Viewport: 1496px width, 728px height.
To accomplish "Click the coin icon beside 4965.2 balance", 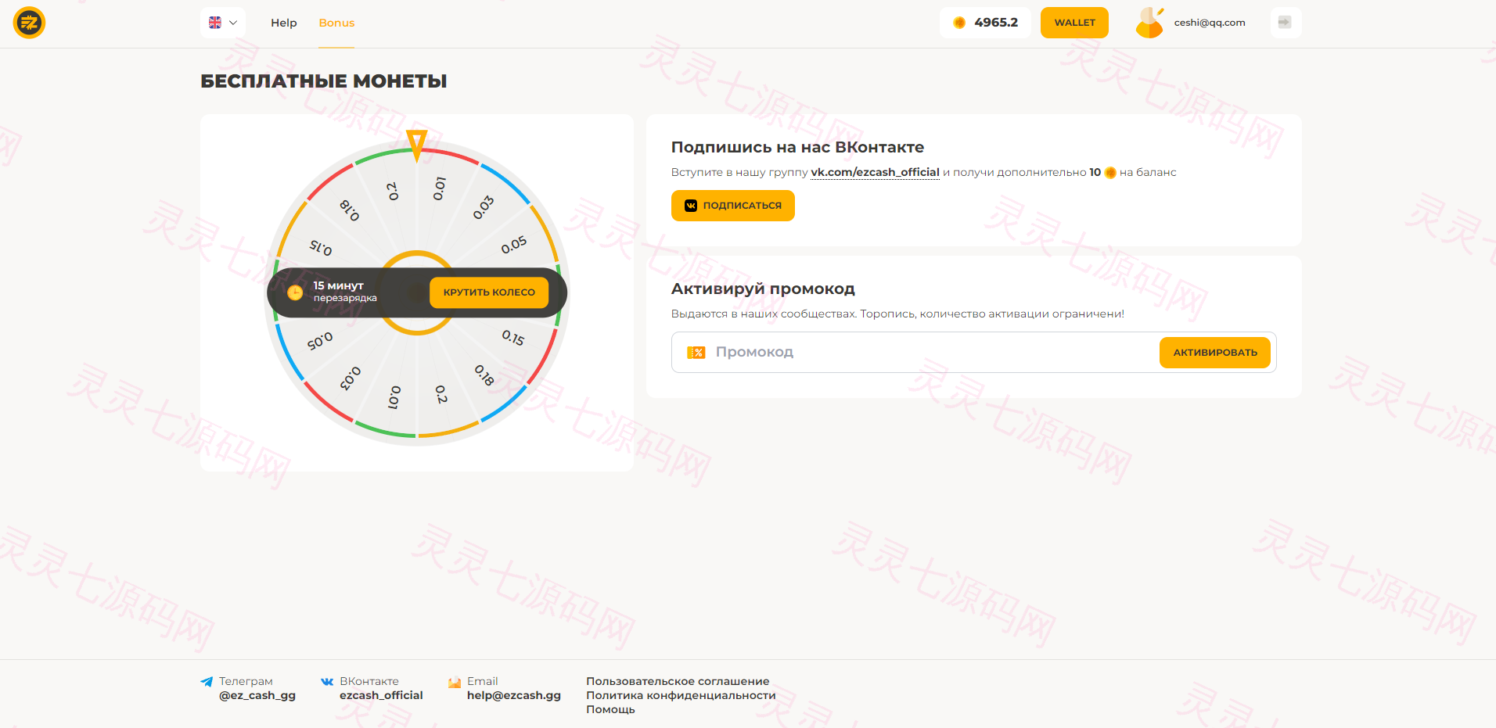I will point(959,23).
